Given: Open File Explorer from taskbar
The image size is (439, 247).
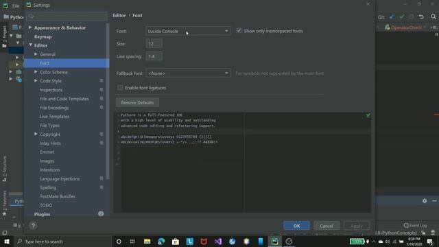Looking at the screenshot, I should pos(147,242).
